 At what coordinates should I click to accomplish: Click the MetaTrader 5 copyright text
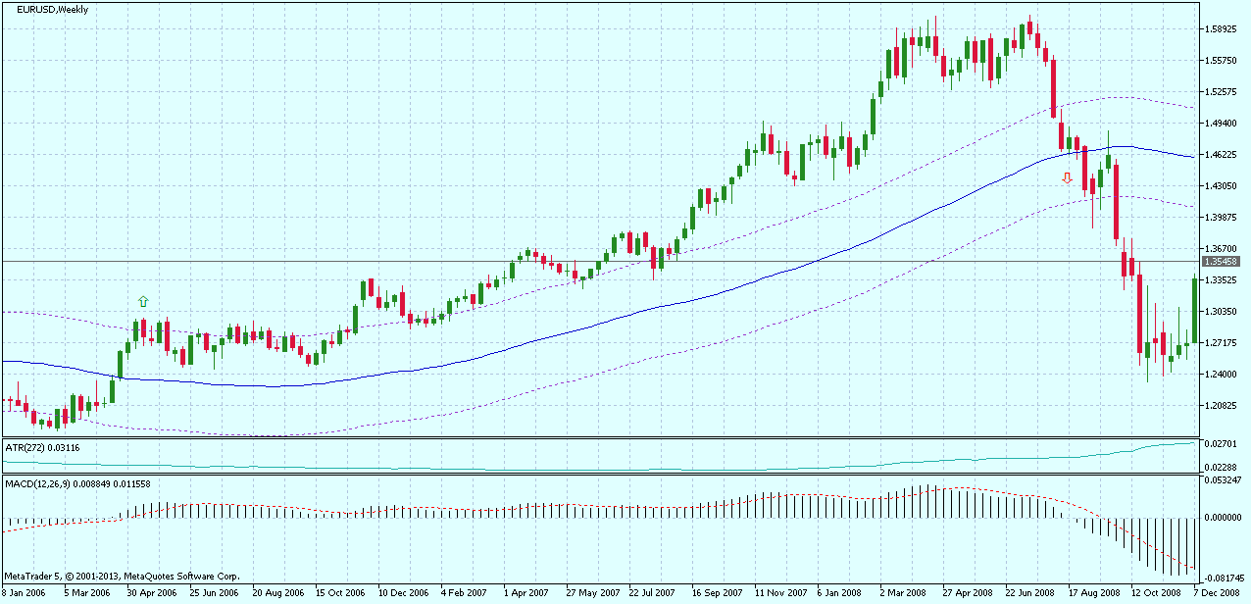pos(123,577)
